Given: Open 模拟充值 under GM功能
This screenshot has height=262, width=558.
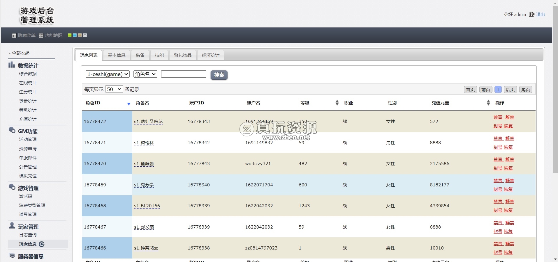Looking at the screenshot, I should [28, 176].
